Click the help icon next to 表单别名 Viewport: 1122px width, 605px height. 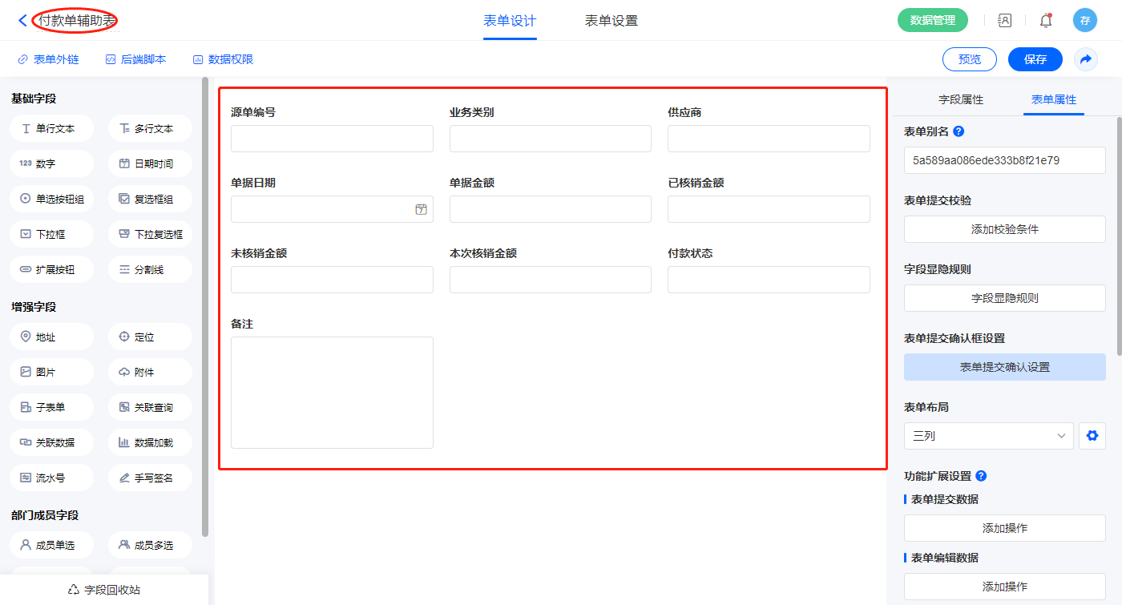[959, 131]
